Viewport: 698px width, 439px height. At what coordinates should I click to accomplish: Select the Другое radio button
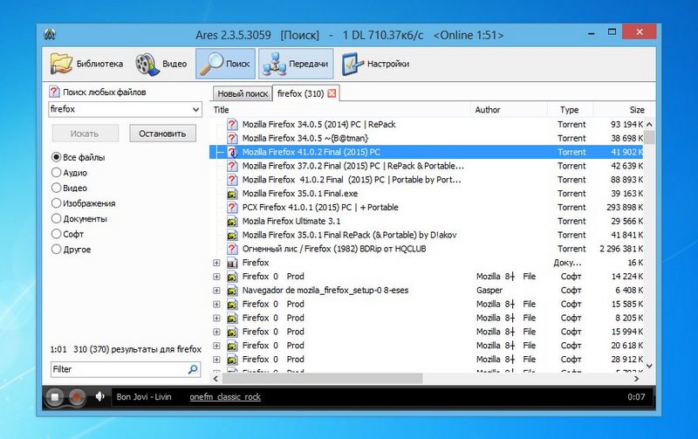56,249
